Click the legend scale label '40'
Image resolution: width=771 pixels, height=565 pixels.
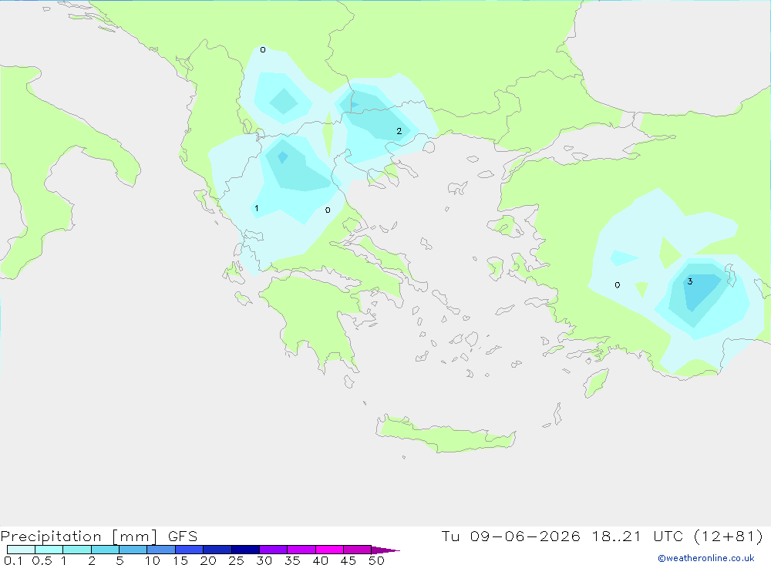pos(320,560)
